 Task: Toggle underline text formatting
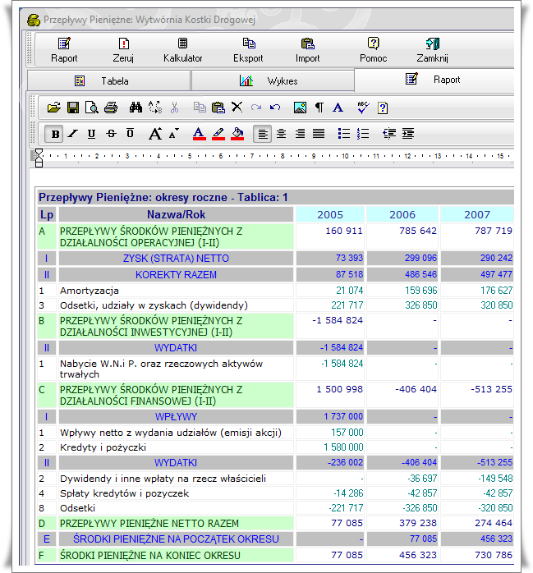coord(91,134)
